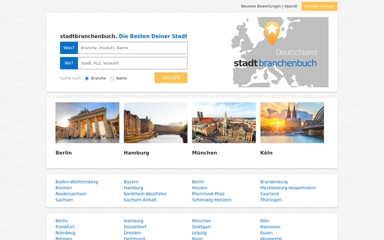Image resolution: width=384 pixels, height=240 pixels.
Task: Select the Branche radio button
Action: click(x=86, y=79)
